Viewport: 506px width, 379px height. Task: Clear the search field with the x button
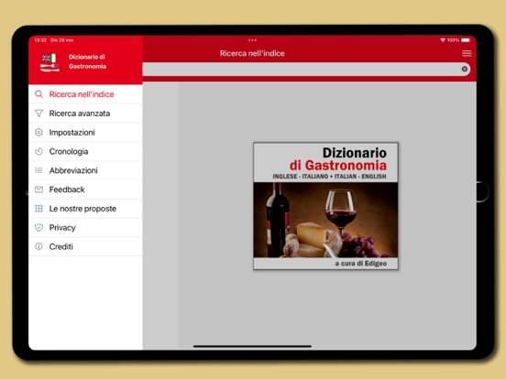[x=465, y=69]
